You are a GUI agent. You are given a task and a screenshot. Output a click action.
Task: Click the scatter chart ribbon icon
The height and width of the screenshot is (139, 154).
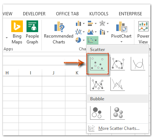click(x=90, y=40)
